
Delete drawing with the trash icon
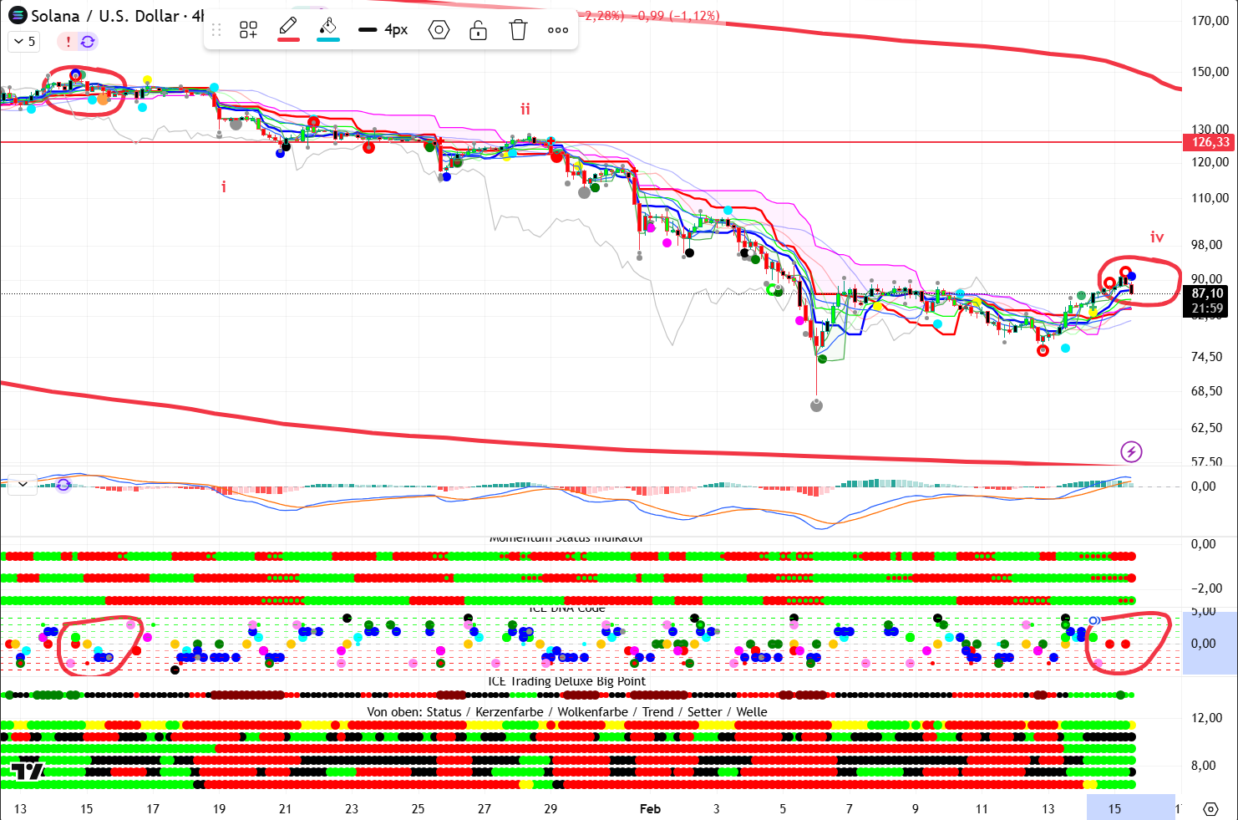click(518, 30)
